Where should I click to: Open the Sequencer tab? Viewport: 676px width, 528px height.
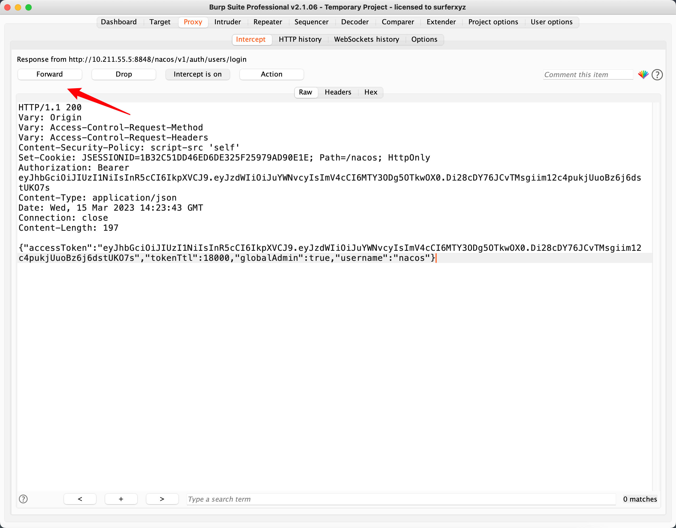tap(311, 22)
